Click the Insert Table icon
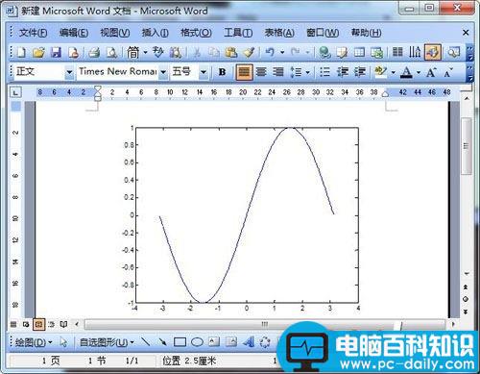Viewport: 480px width, 374px height. coord(359,52)
